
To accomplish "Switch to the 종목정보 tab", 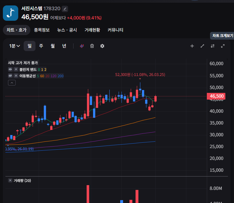I will (42, 30).
